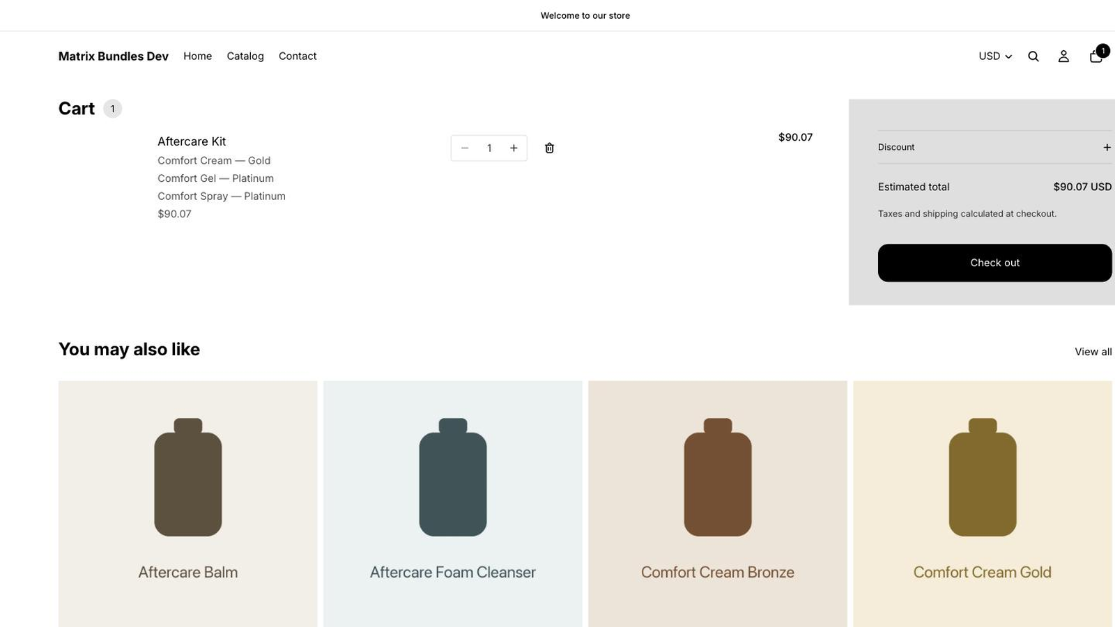Go to the Home menu item

tap(197, 56)
